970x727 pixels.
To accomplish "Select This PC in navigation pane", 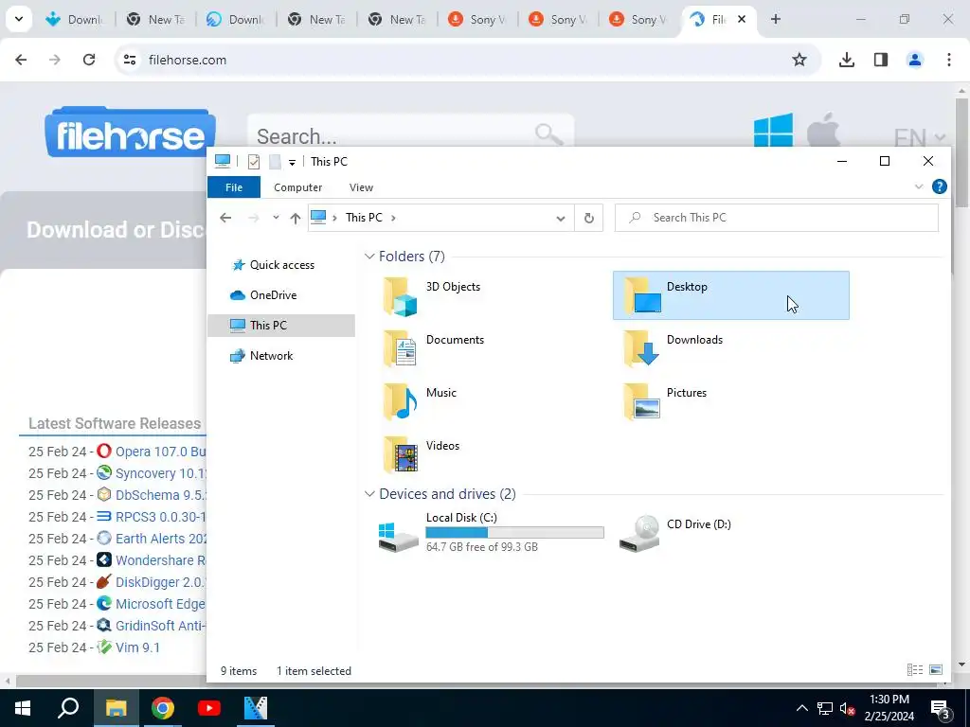I will pyautogui.click(x=281, y=326).
